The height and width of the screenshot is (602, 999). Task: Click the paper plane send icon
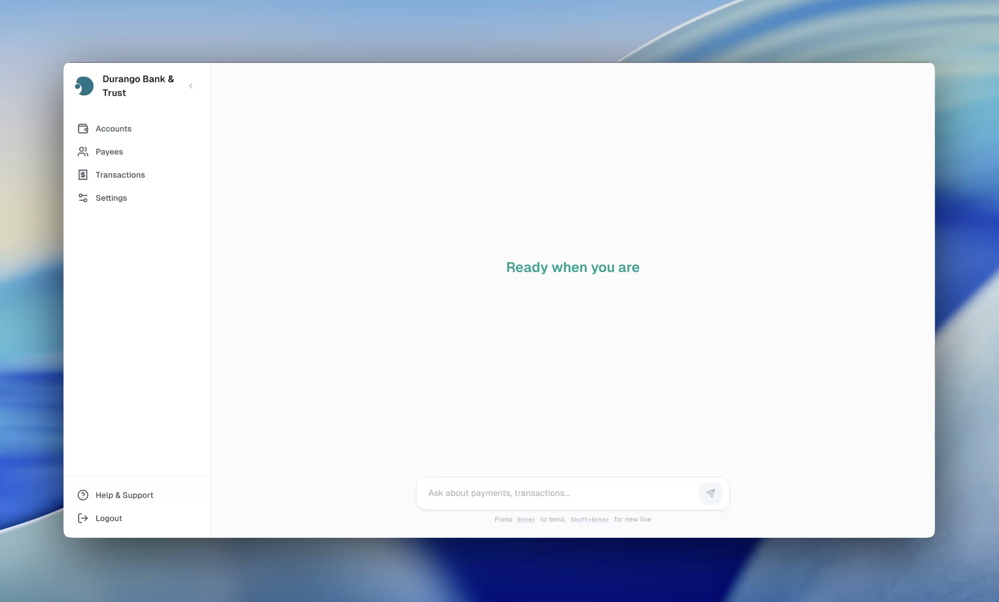pos(710,493)
